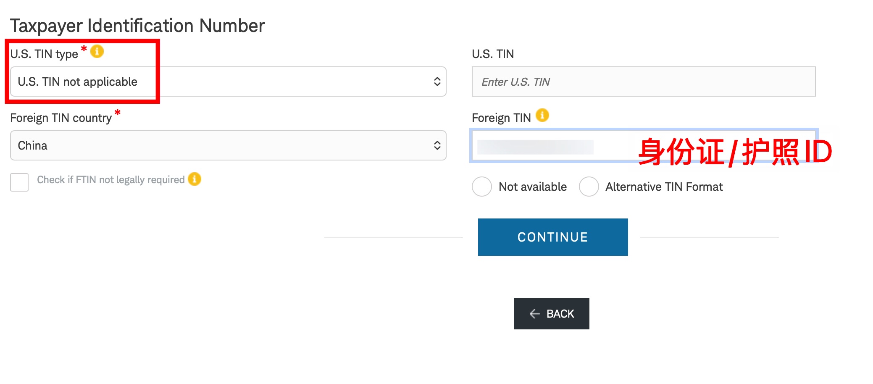873x384 pixels.
Task: Focus the Enter U.S. TIN input field
Action: [644, 82]
